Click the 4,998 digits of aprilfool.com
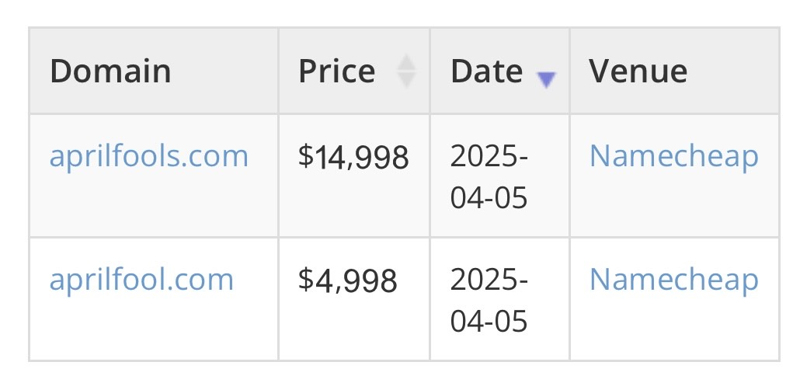793x376 pixels. 355,280
